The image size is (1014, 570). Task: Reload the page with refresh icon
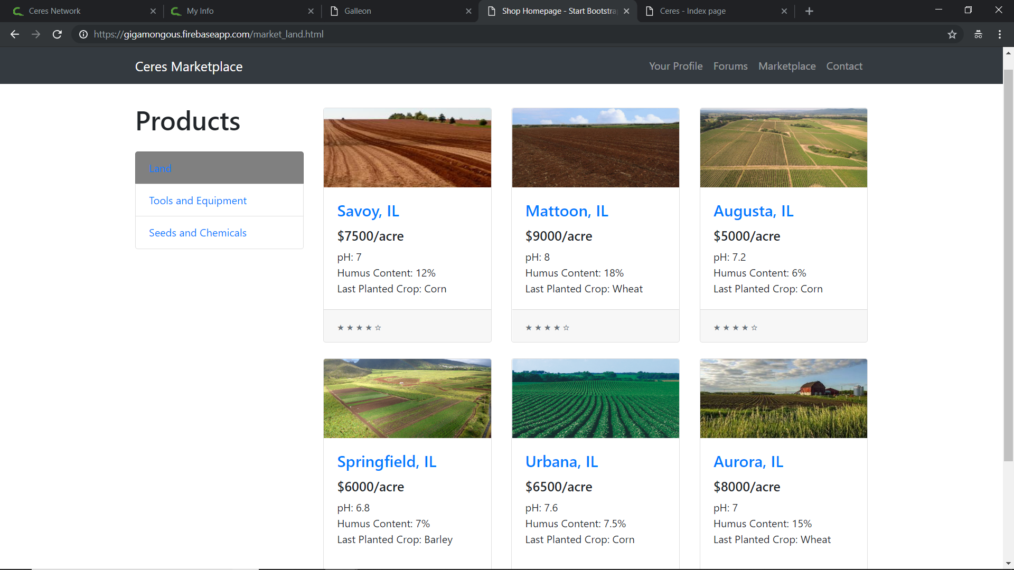pos(57,34)
